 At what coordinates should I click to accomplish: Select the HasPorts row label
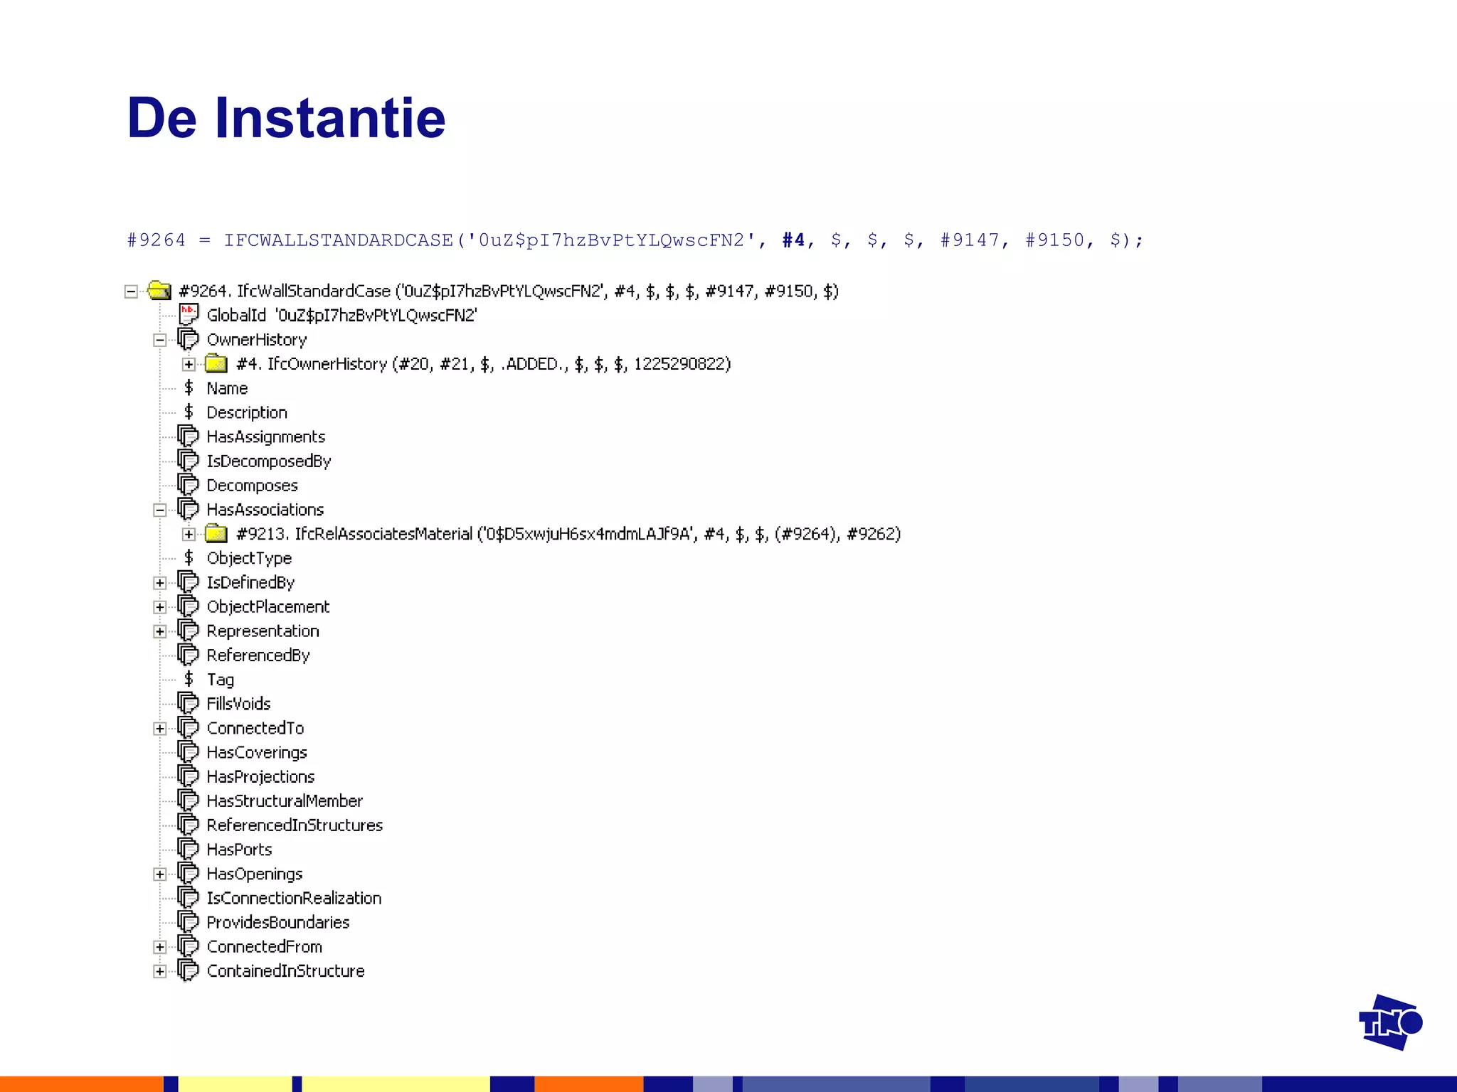pyautogui.click(x=239, y=850)
